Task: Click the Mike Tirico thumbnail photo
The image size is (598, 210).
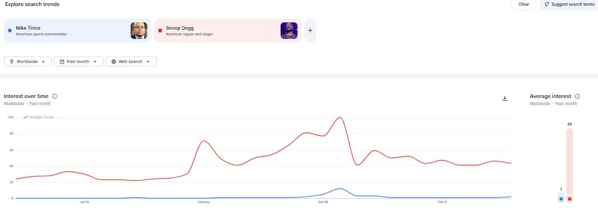Action: [x=139, y=31]
